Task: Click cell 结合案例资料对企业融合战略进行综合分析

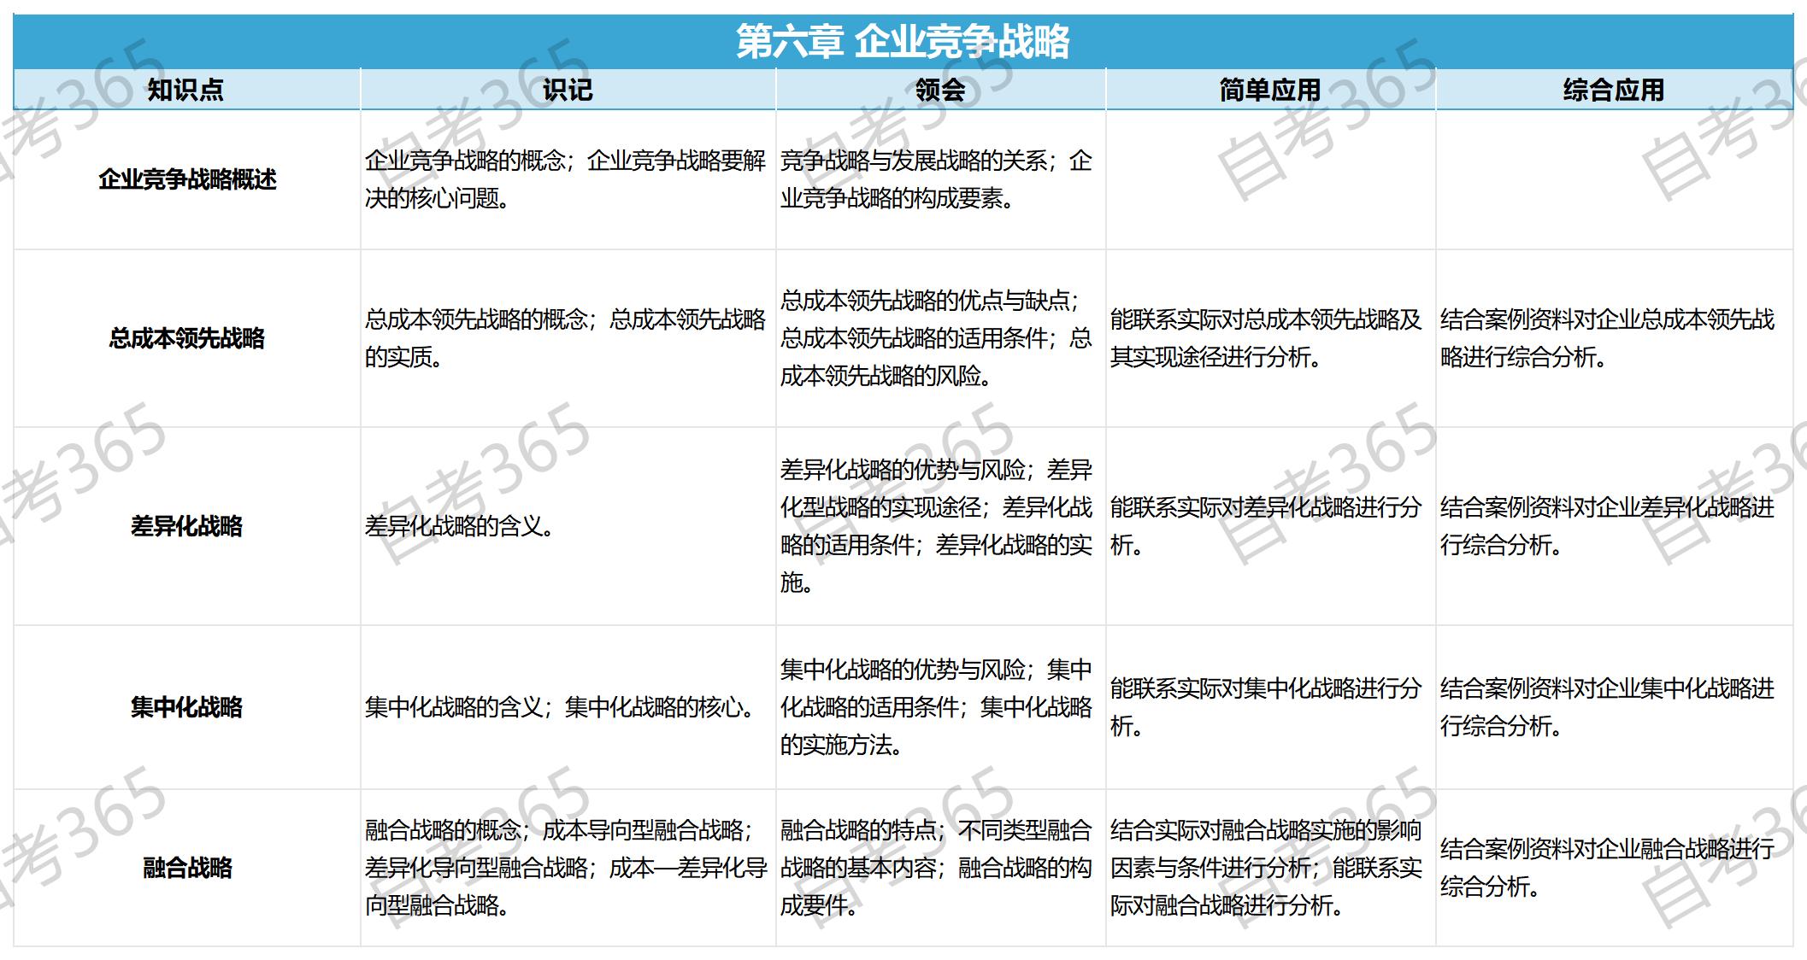Action: click(x=1607, y=868)
